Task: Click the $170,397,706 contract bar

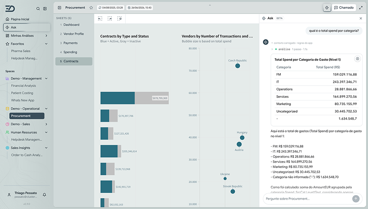Action: coord(109,116)
